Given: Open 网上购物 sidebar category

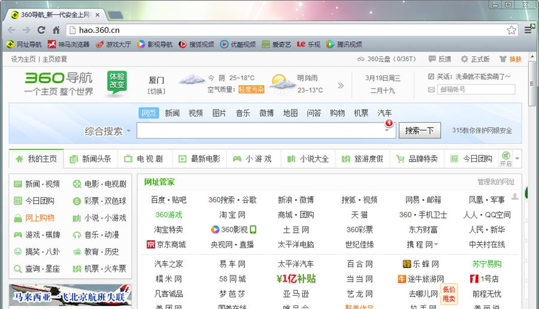Looking at the screenshot, I should 34,218.
